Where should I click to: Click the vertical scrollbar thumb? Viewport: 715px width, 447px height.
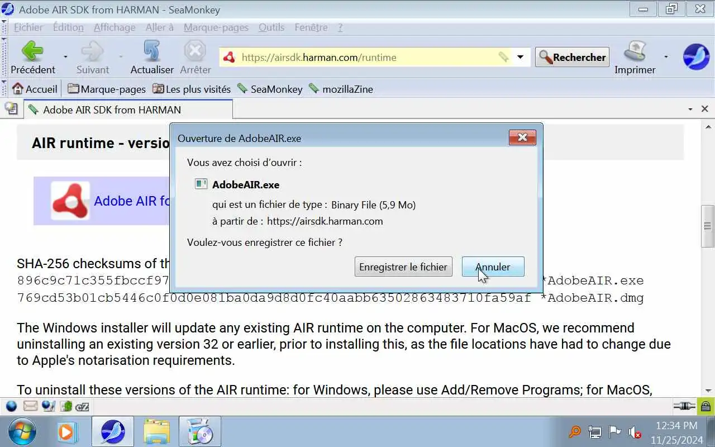pos(708,226)
